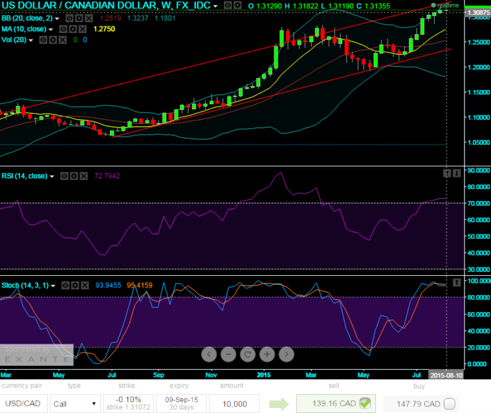
Task: Click the BB lower value 1.1801
Action: (165, 18)
